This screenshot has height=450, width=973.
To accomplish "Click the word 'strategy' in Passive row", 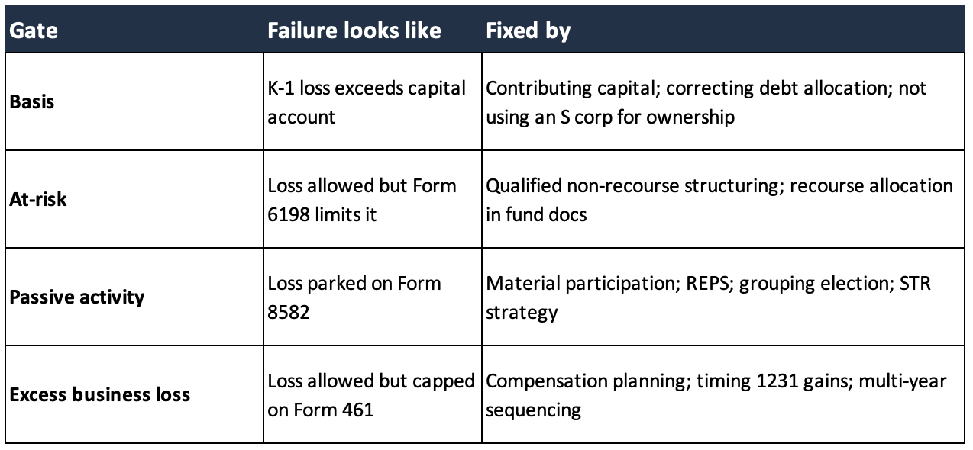I will click(522, 313).
